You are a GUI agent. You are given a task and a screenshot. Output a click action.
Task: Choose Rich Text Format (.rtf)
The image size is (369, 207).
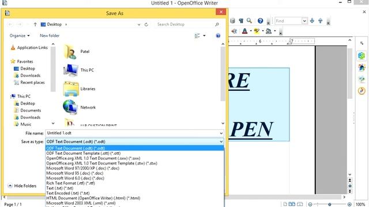point(135,183)
